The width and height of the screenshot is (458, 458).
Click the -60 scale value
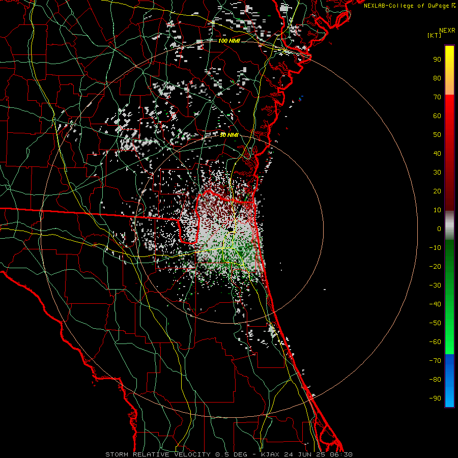coord(435,342)
